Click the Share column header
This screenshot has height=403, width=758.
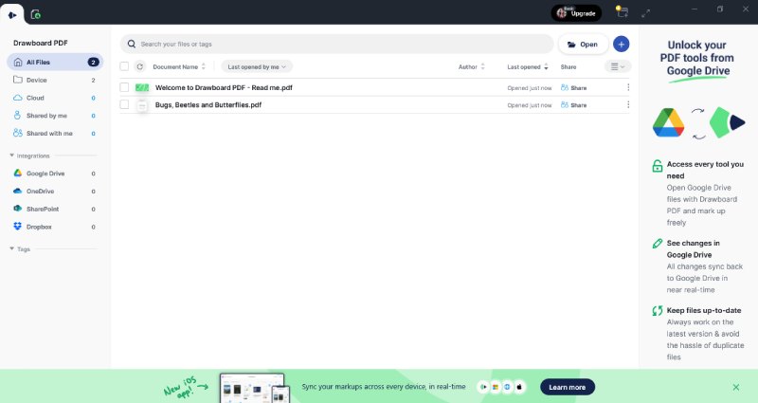(568, 66)
